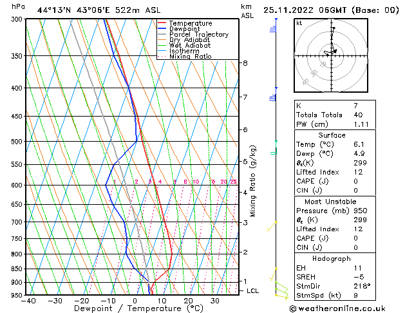Click the green wind barb near 500 hPa
This screenshot has height=313, width=405.
[x=274, y=148]
